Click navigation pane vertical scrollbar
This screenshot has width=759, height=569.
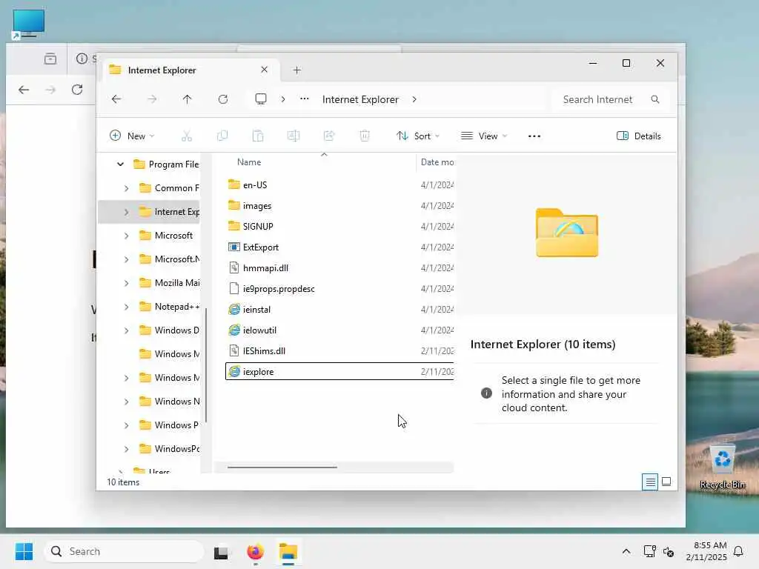[206, 365]
